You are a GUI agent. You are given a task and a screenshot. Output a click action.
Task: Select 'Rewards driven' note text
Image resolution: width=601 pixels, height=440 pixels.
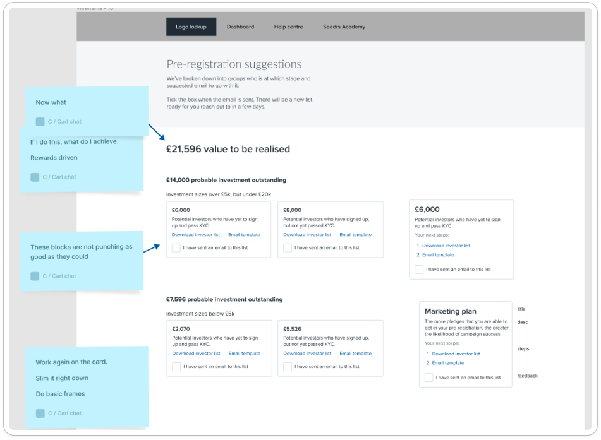pyautogui.click(x=54, y=158)
